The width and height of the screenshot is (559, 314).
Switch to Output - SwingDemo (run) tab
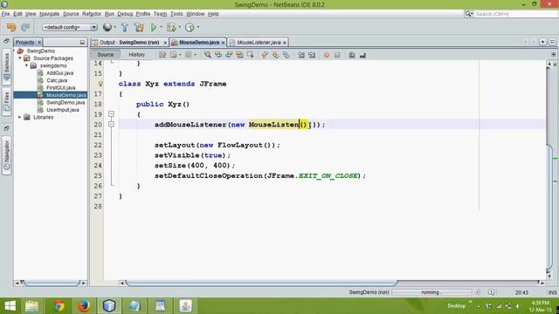[x=129, y=43]
